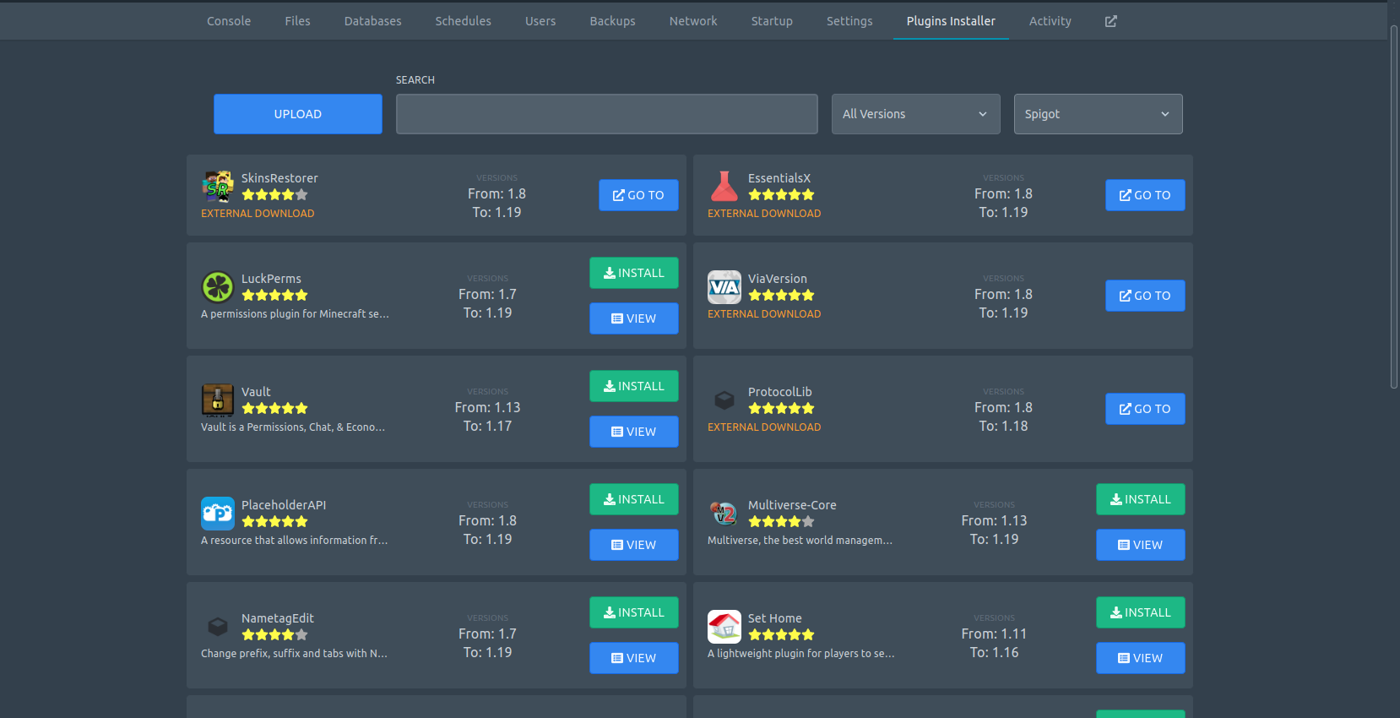Click "Multiverse, the best world managem..." text
Viewport: 1400px width, 718px height.
(x=800, y=541)
